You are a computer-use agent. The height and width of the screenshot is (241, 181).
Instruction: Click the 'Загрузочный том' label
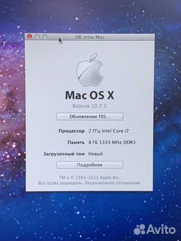64,154
